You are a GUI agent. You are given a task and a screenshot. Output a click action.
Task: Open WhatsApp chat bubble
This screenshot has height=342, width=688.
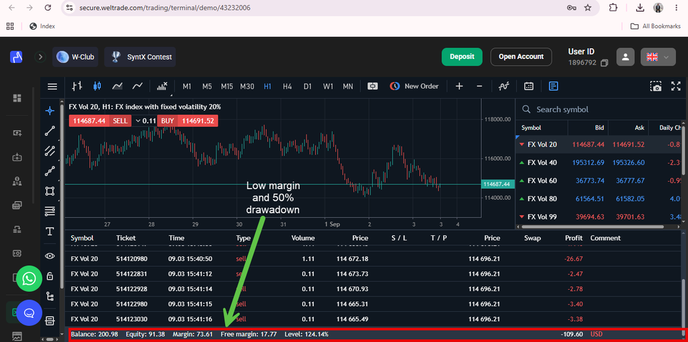(x=30, y=278)
